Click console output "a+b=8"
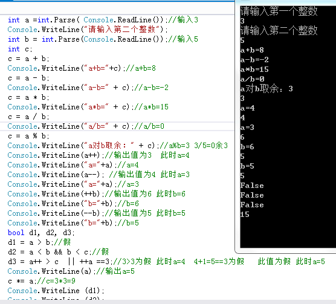 (252, 50)
